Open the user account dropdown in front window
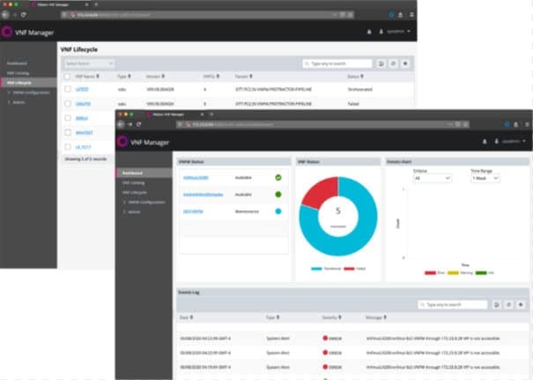This screenshot has height=380, width=533. (514, 141)
